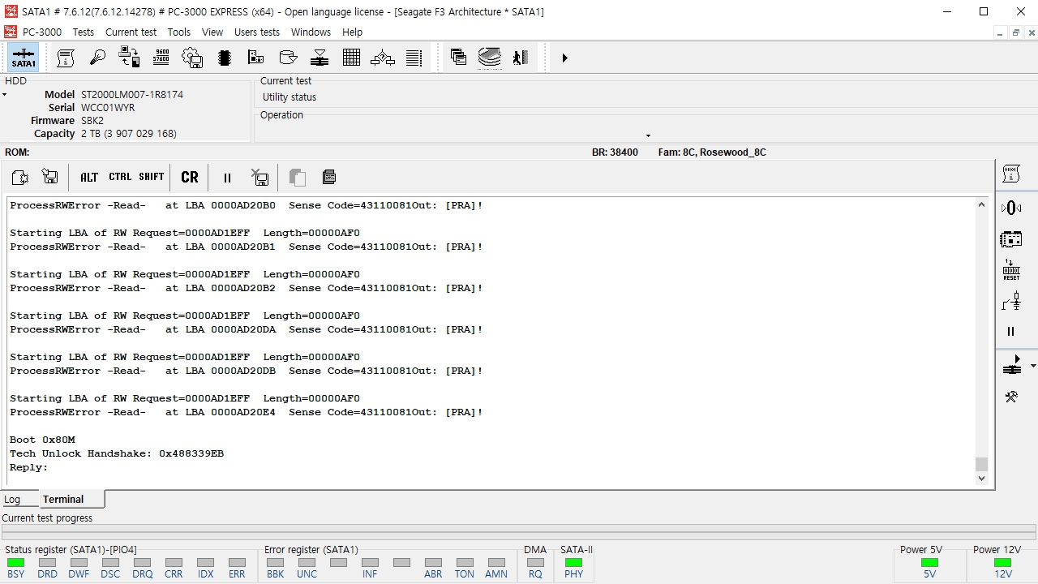
Task: Expand the Operation dropdown arrow
Action: click(x=648, y=135)
